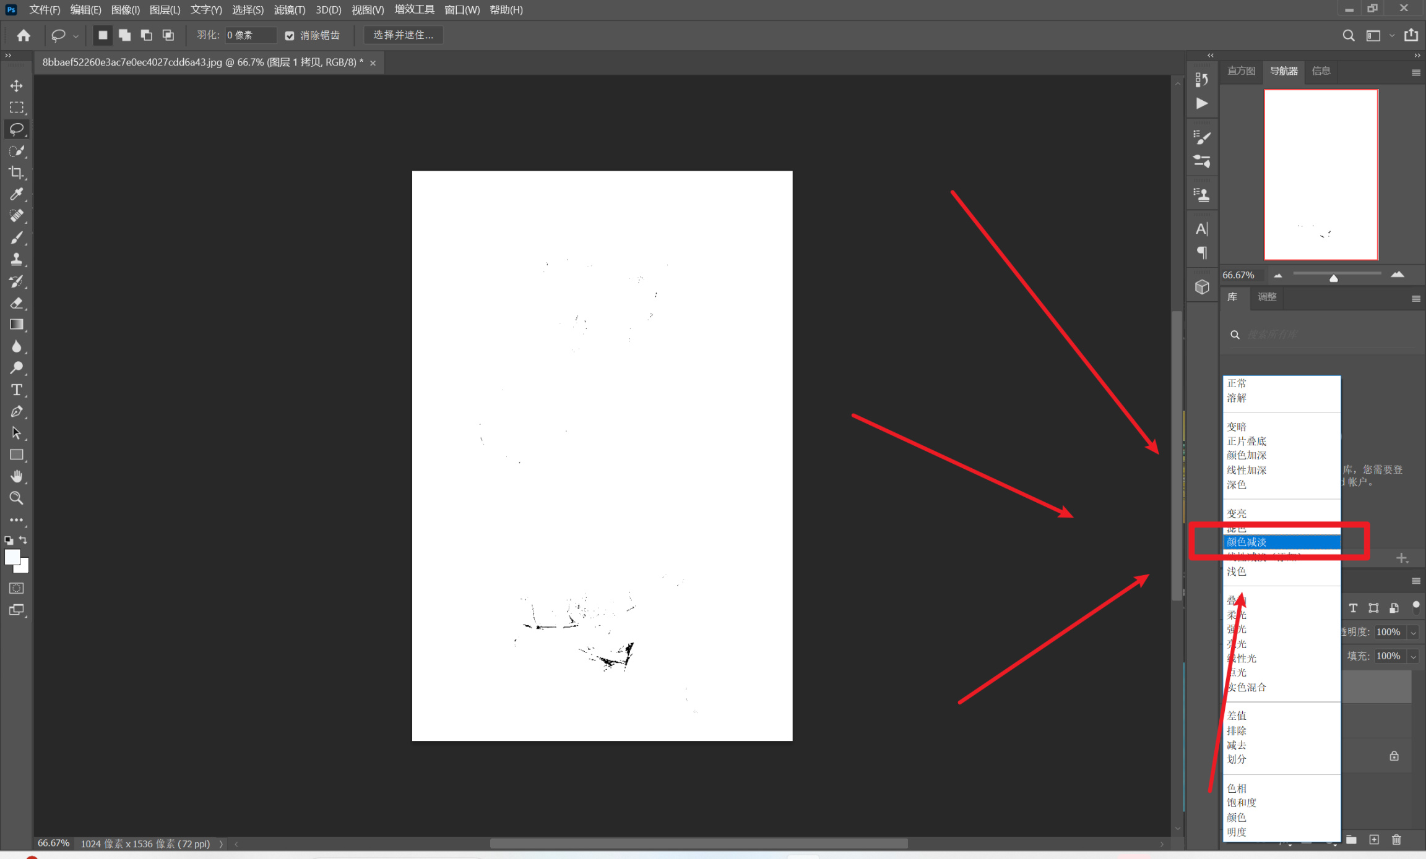Open Navigator panel flyout menu
This screenshot has width=1426, height=859.
[1415, 72]
